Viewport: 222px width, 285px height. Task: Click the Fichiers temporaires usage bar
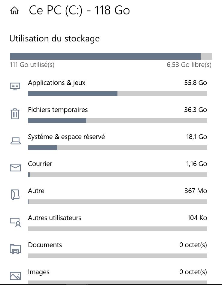117,121
